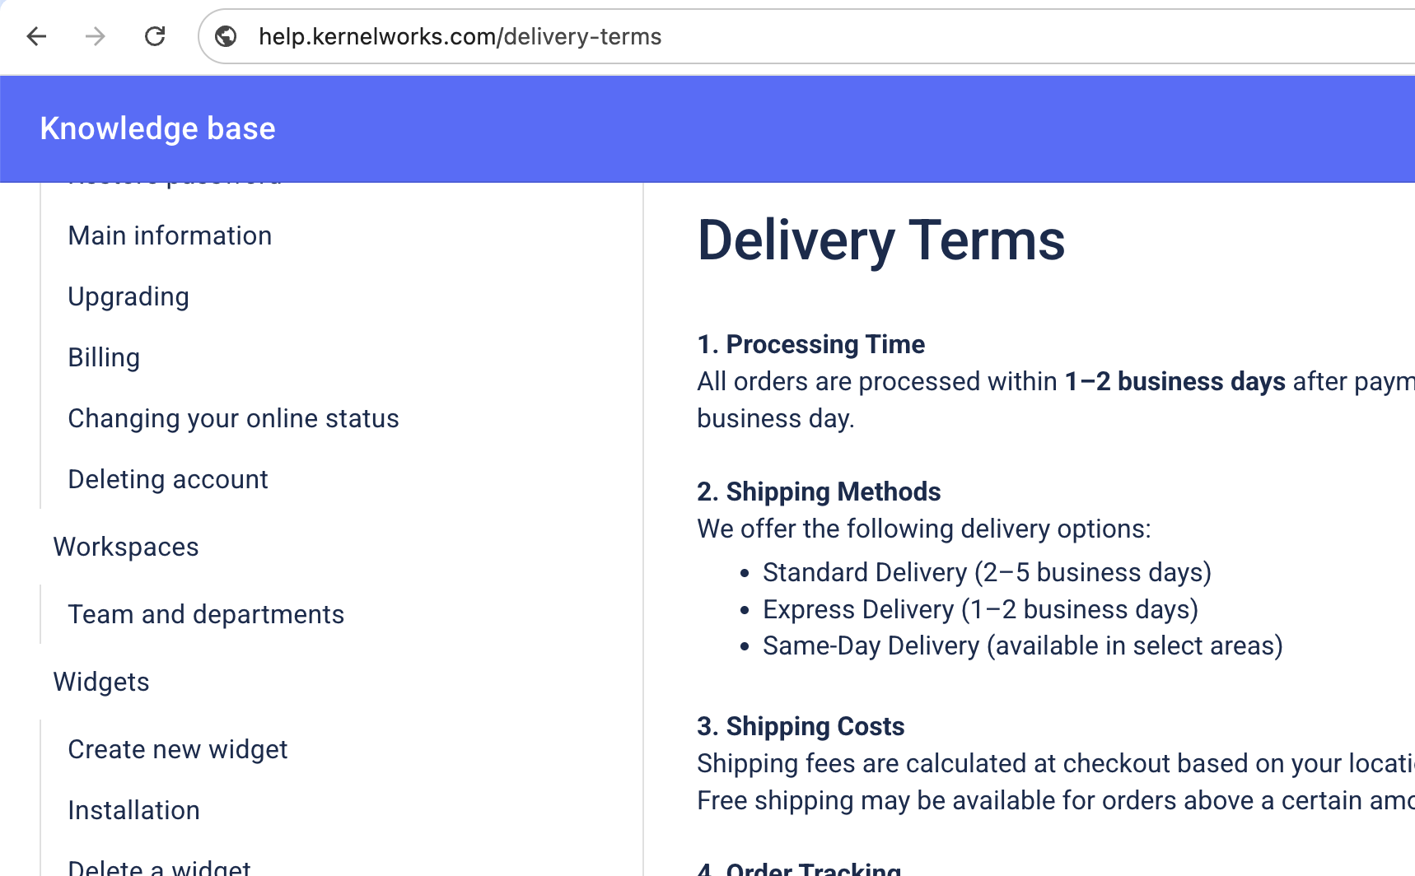Viewport: 1415px width, 876px height.
Task: Go to the Deleting account article
Action: 168,479
